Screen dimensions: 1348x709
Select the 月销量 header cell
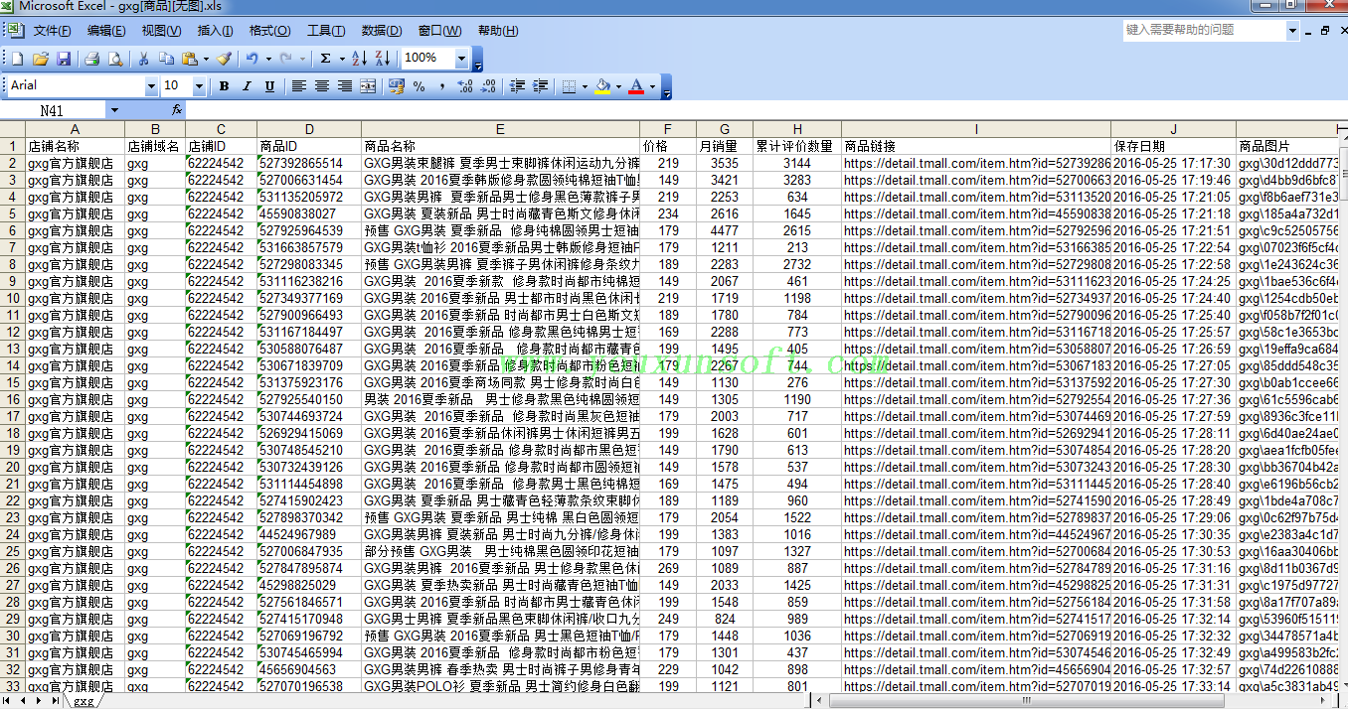(x=724, y=146)
